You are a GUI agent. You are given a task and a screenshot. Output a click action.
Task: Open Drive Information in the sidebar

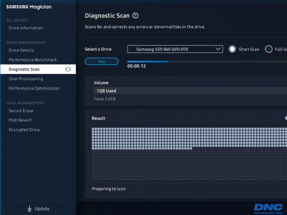pos(26,28)
